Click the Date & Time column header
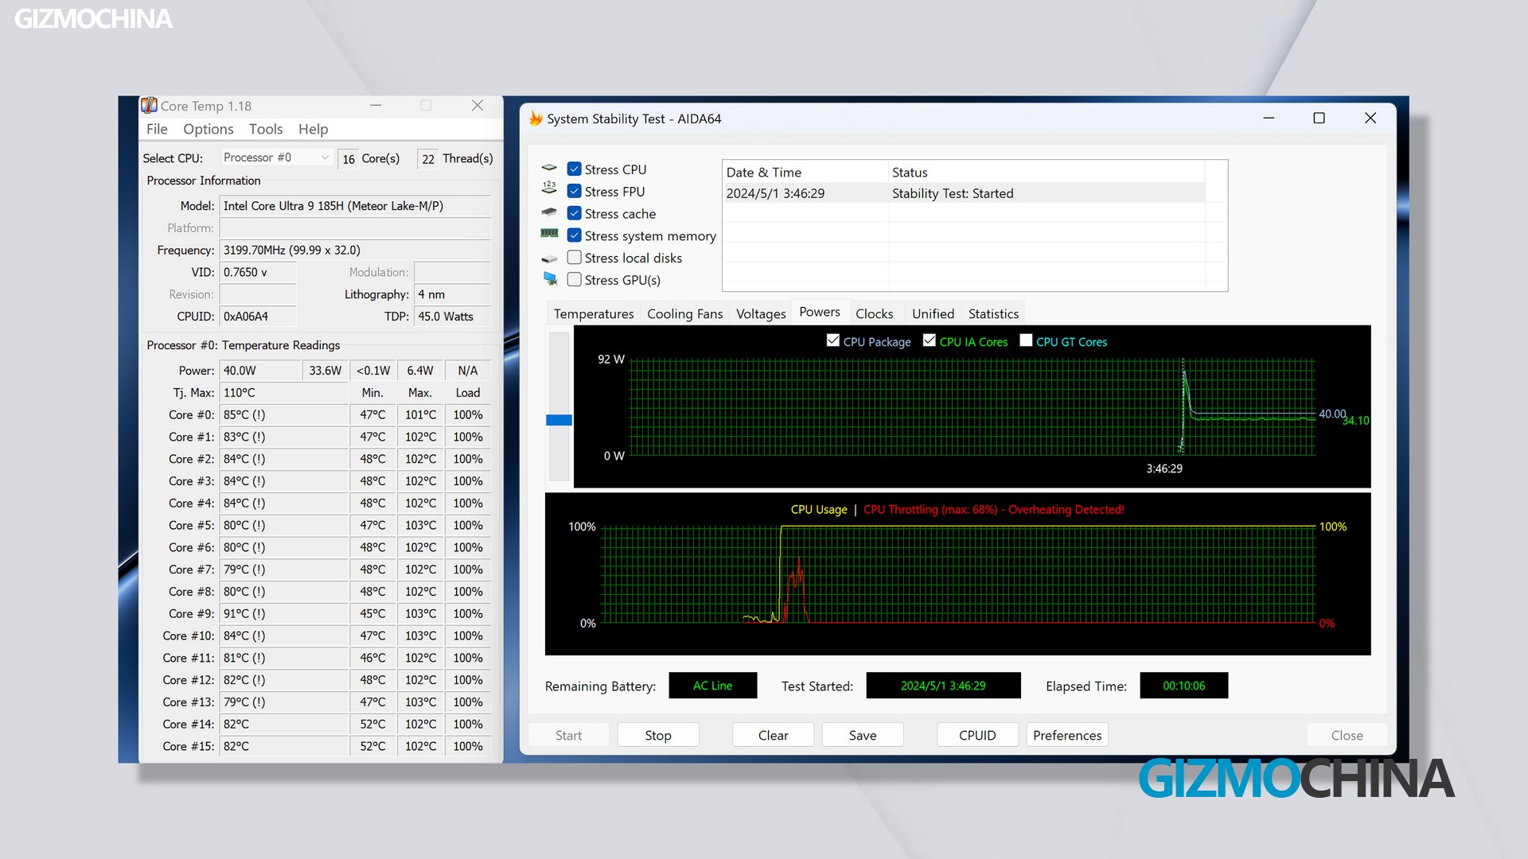 [x=805, y=172]
